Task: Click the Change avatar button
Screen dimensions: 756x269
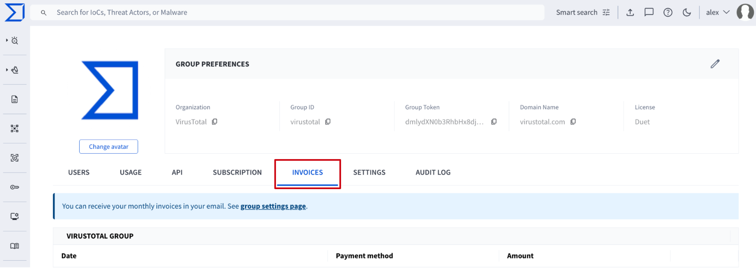Action: 108,146
